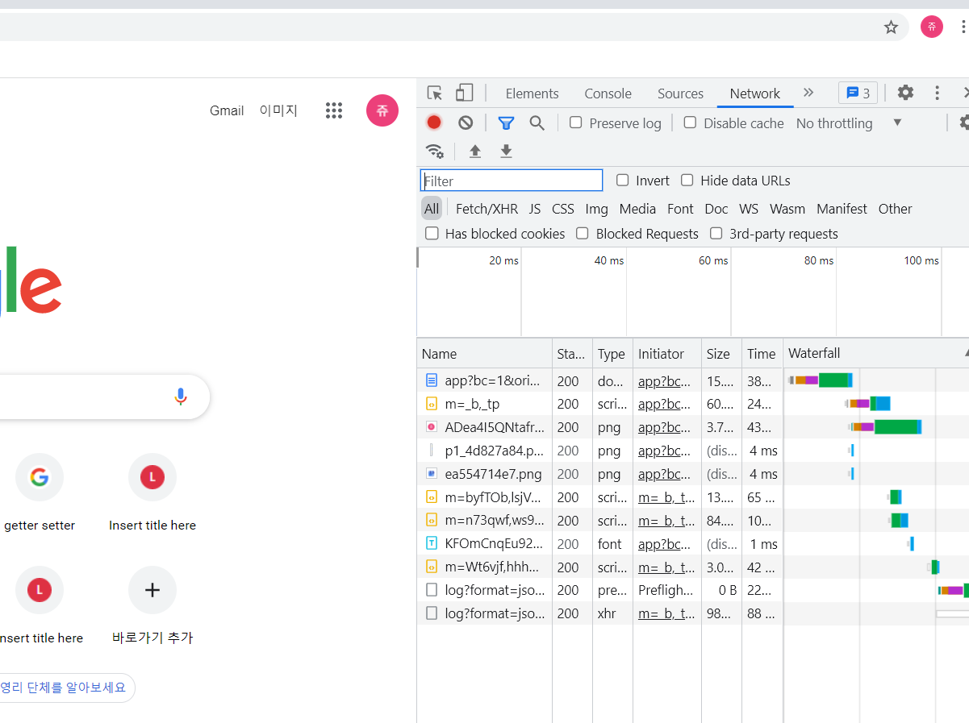Open network search with magnifier icon
This screenshot has height=723, width=969.
click(537, 123)
